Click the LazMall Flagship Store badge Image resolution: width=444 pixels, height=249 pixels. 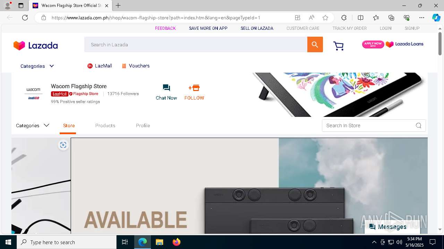75,94
